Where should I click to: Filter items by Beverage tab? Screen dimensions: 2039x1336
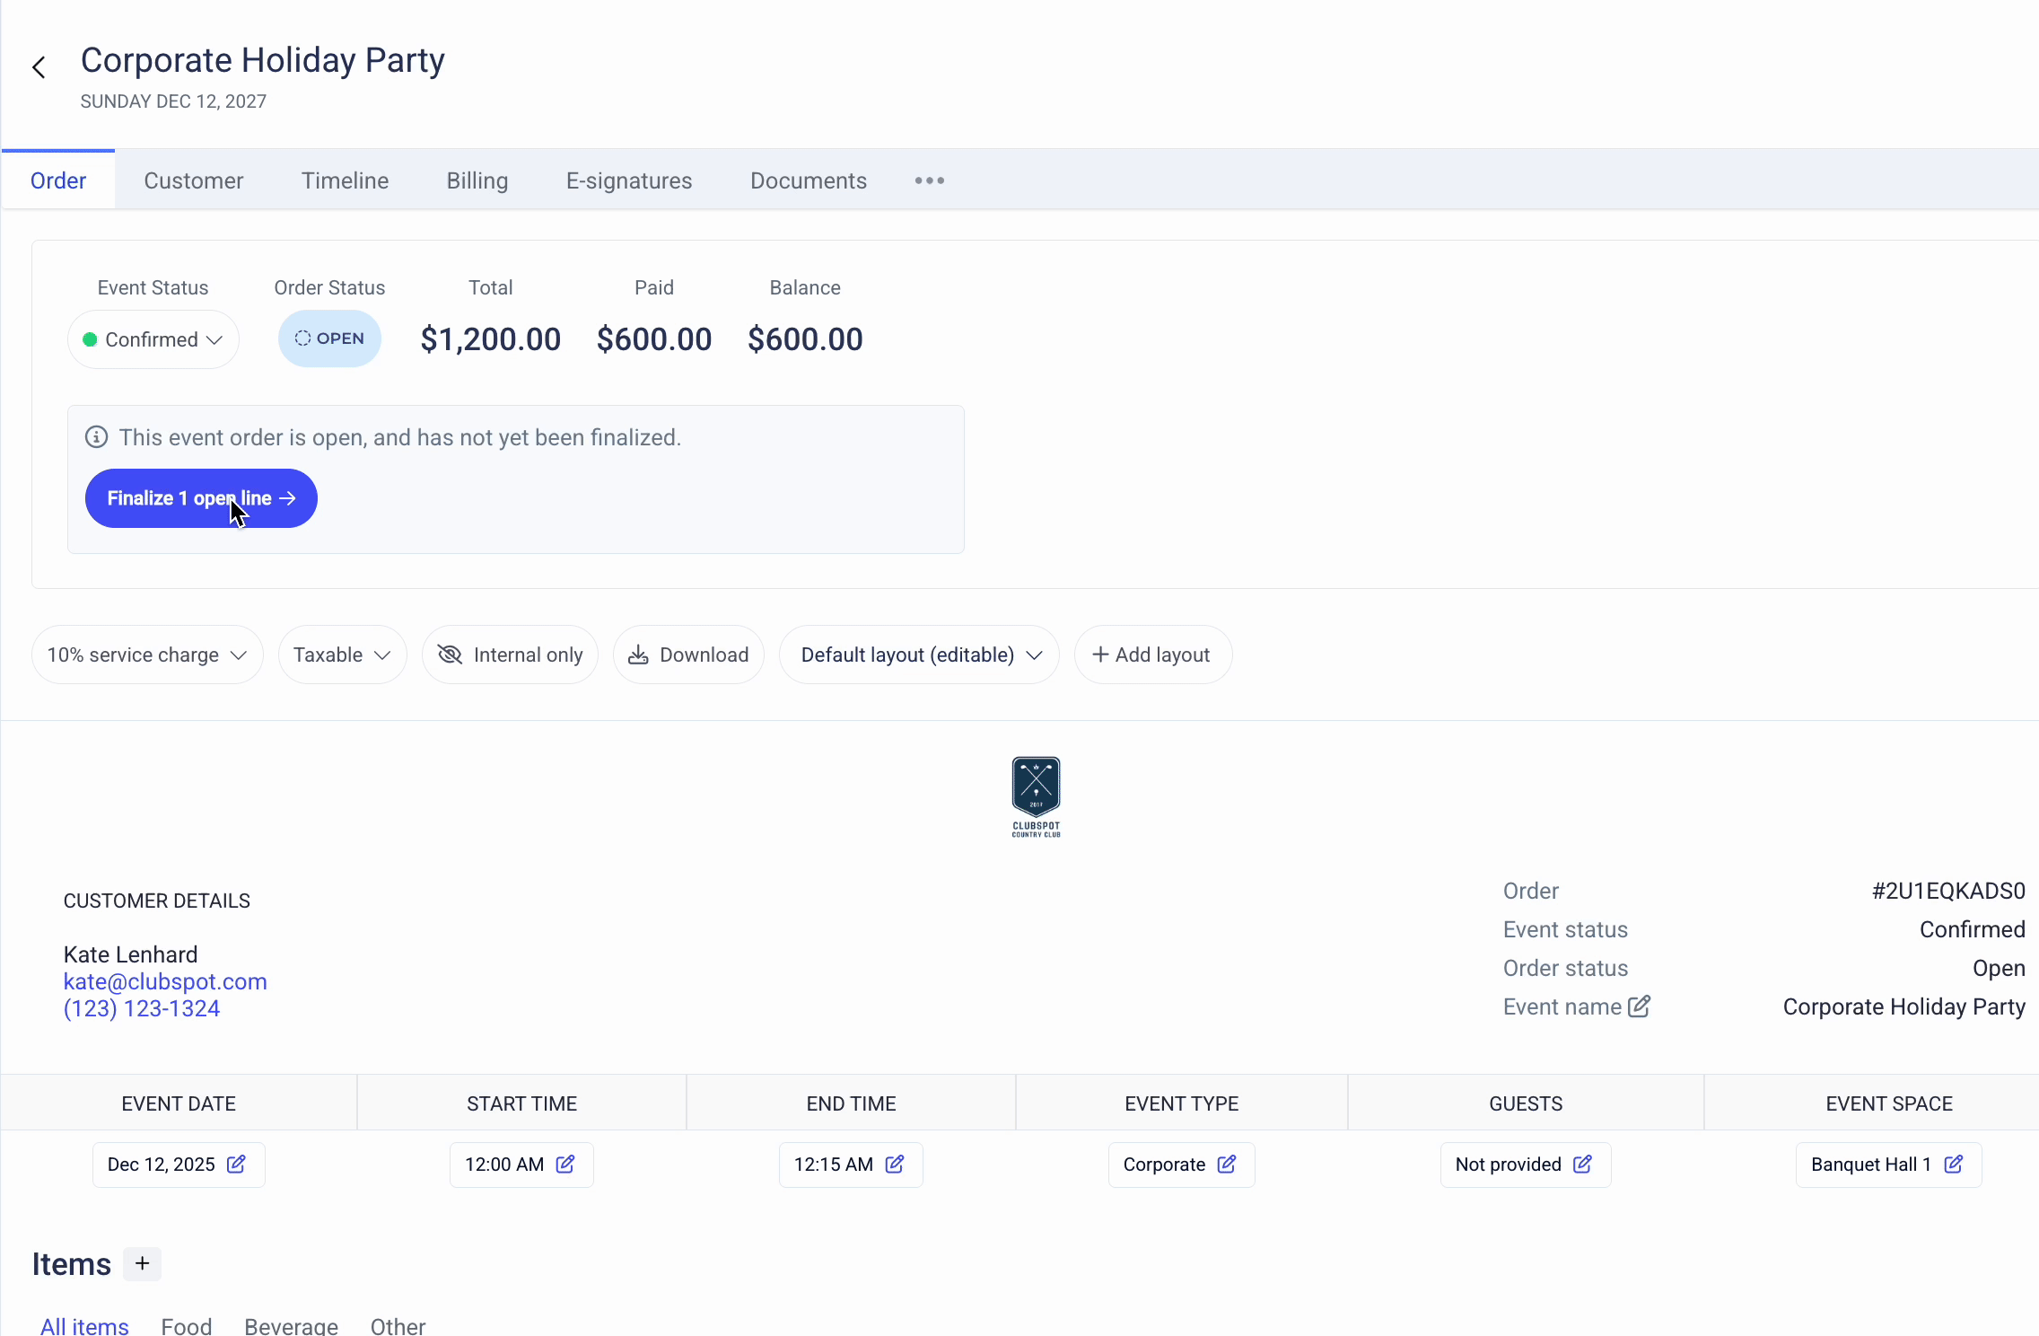point(291,1325)
